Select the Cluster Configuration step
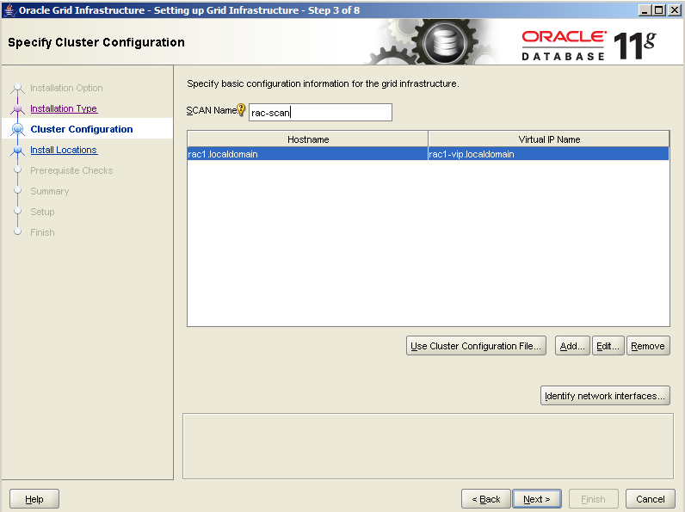This screenshot has height=512, width=685. point(82,129)
